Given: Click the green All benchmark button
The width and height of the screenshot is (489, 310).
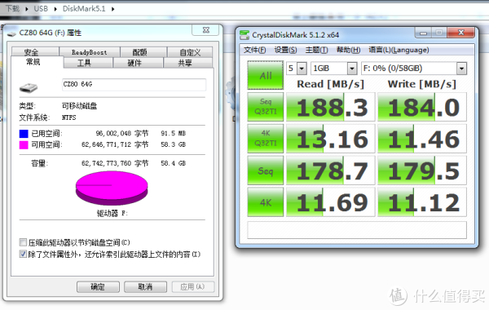Looking at the screenshot, I should click(266, 75).
